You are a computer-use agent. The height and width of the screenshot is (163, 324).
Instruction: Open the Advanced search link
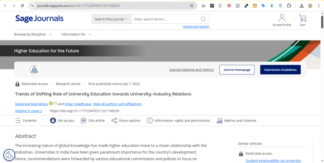pos(196,27)
